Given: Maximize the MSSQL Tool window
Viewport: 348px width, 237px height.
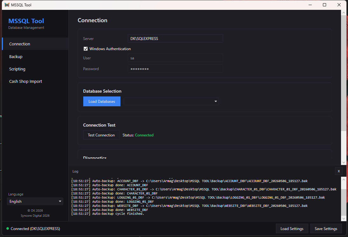Looking at the screenshot, I should [x=324, y=5].
